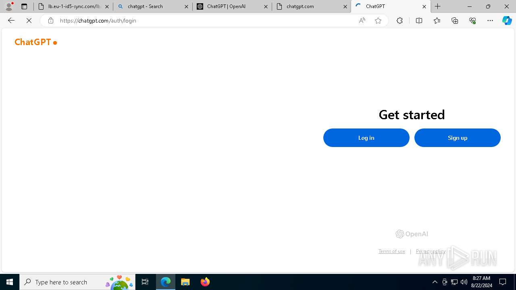The height and width of the screenshot is (290, 516).
Task: Open Browser essentials
Action: [472, 21]
